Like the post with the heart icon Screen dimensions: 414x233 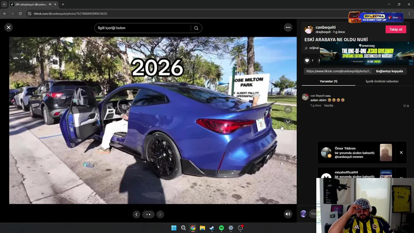[307, 61]
